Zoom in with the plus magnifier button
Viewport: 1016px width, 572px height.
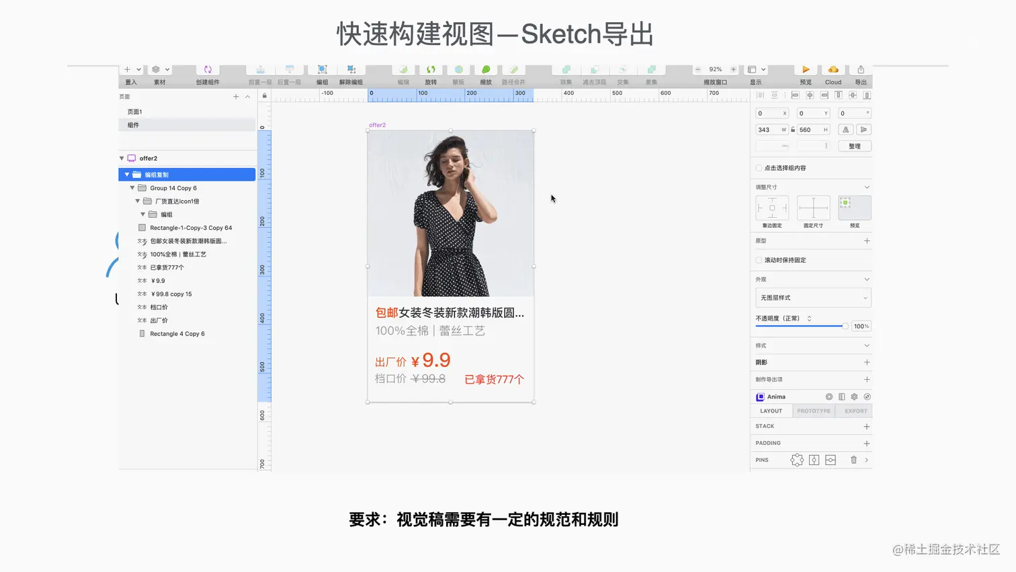pos(733,69)
